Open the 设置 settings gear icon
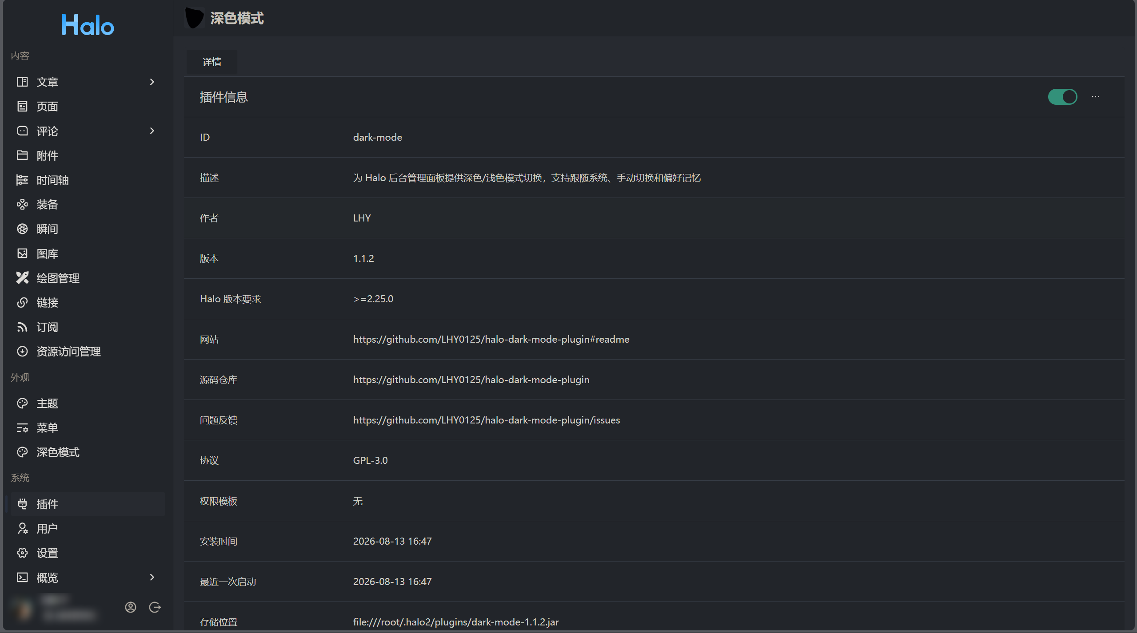Viewport: 1137px width, 633px height. pyautogui.click(x=22, y=553)
